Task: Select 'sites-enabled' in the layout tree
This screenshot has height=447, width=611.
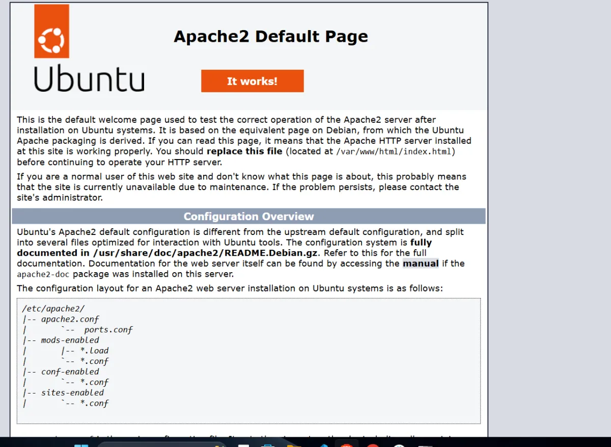Action: pyautogui.click(x=72, y=392)
